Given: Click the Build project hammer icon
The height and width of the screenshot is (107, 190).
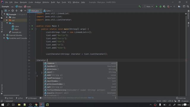Looking at the screenshot, I should pyautogui.click(x=140, y=7).
